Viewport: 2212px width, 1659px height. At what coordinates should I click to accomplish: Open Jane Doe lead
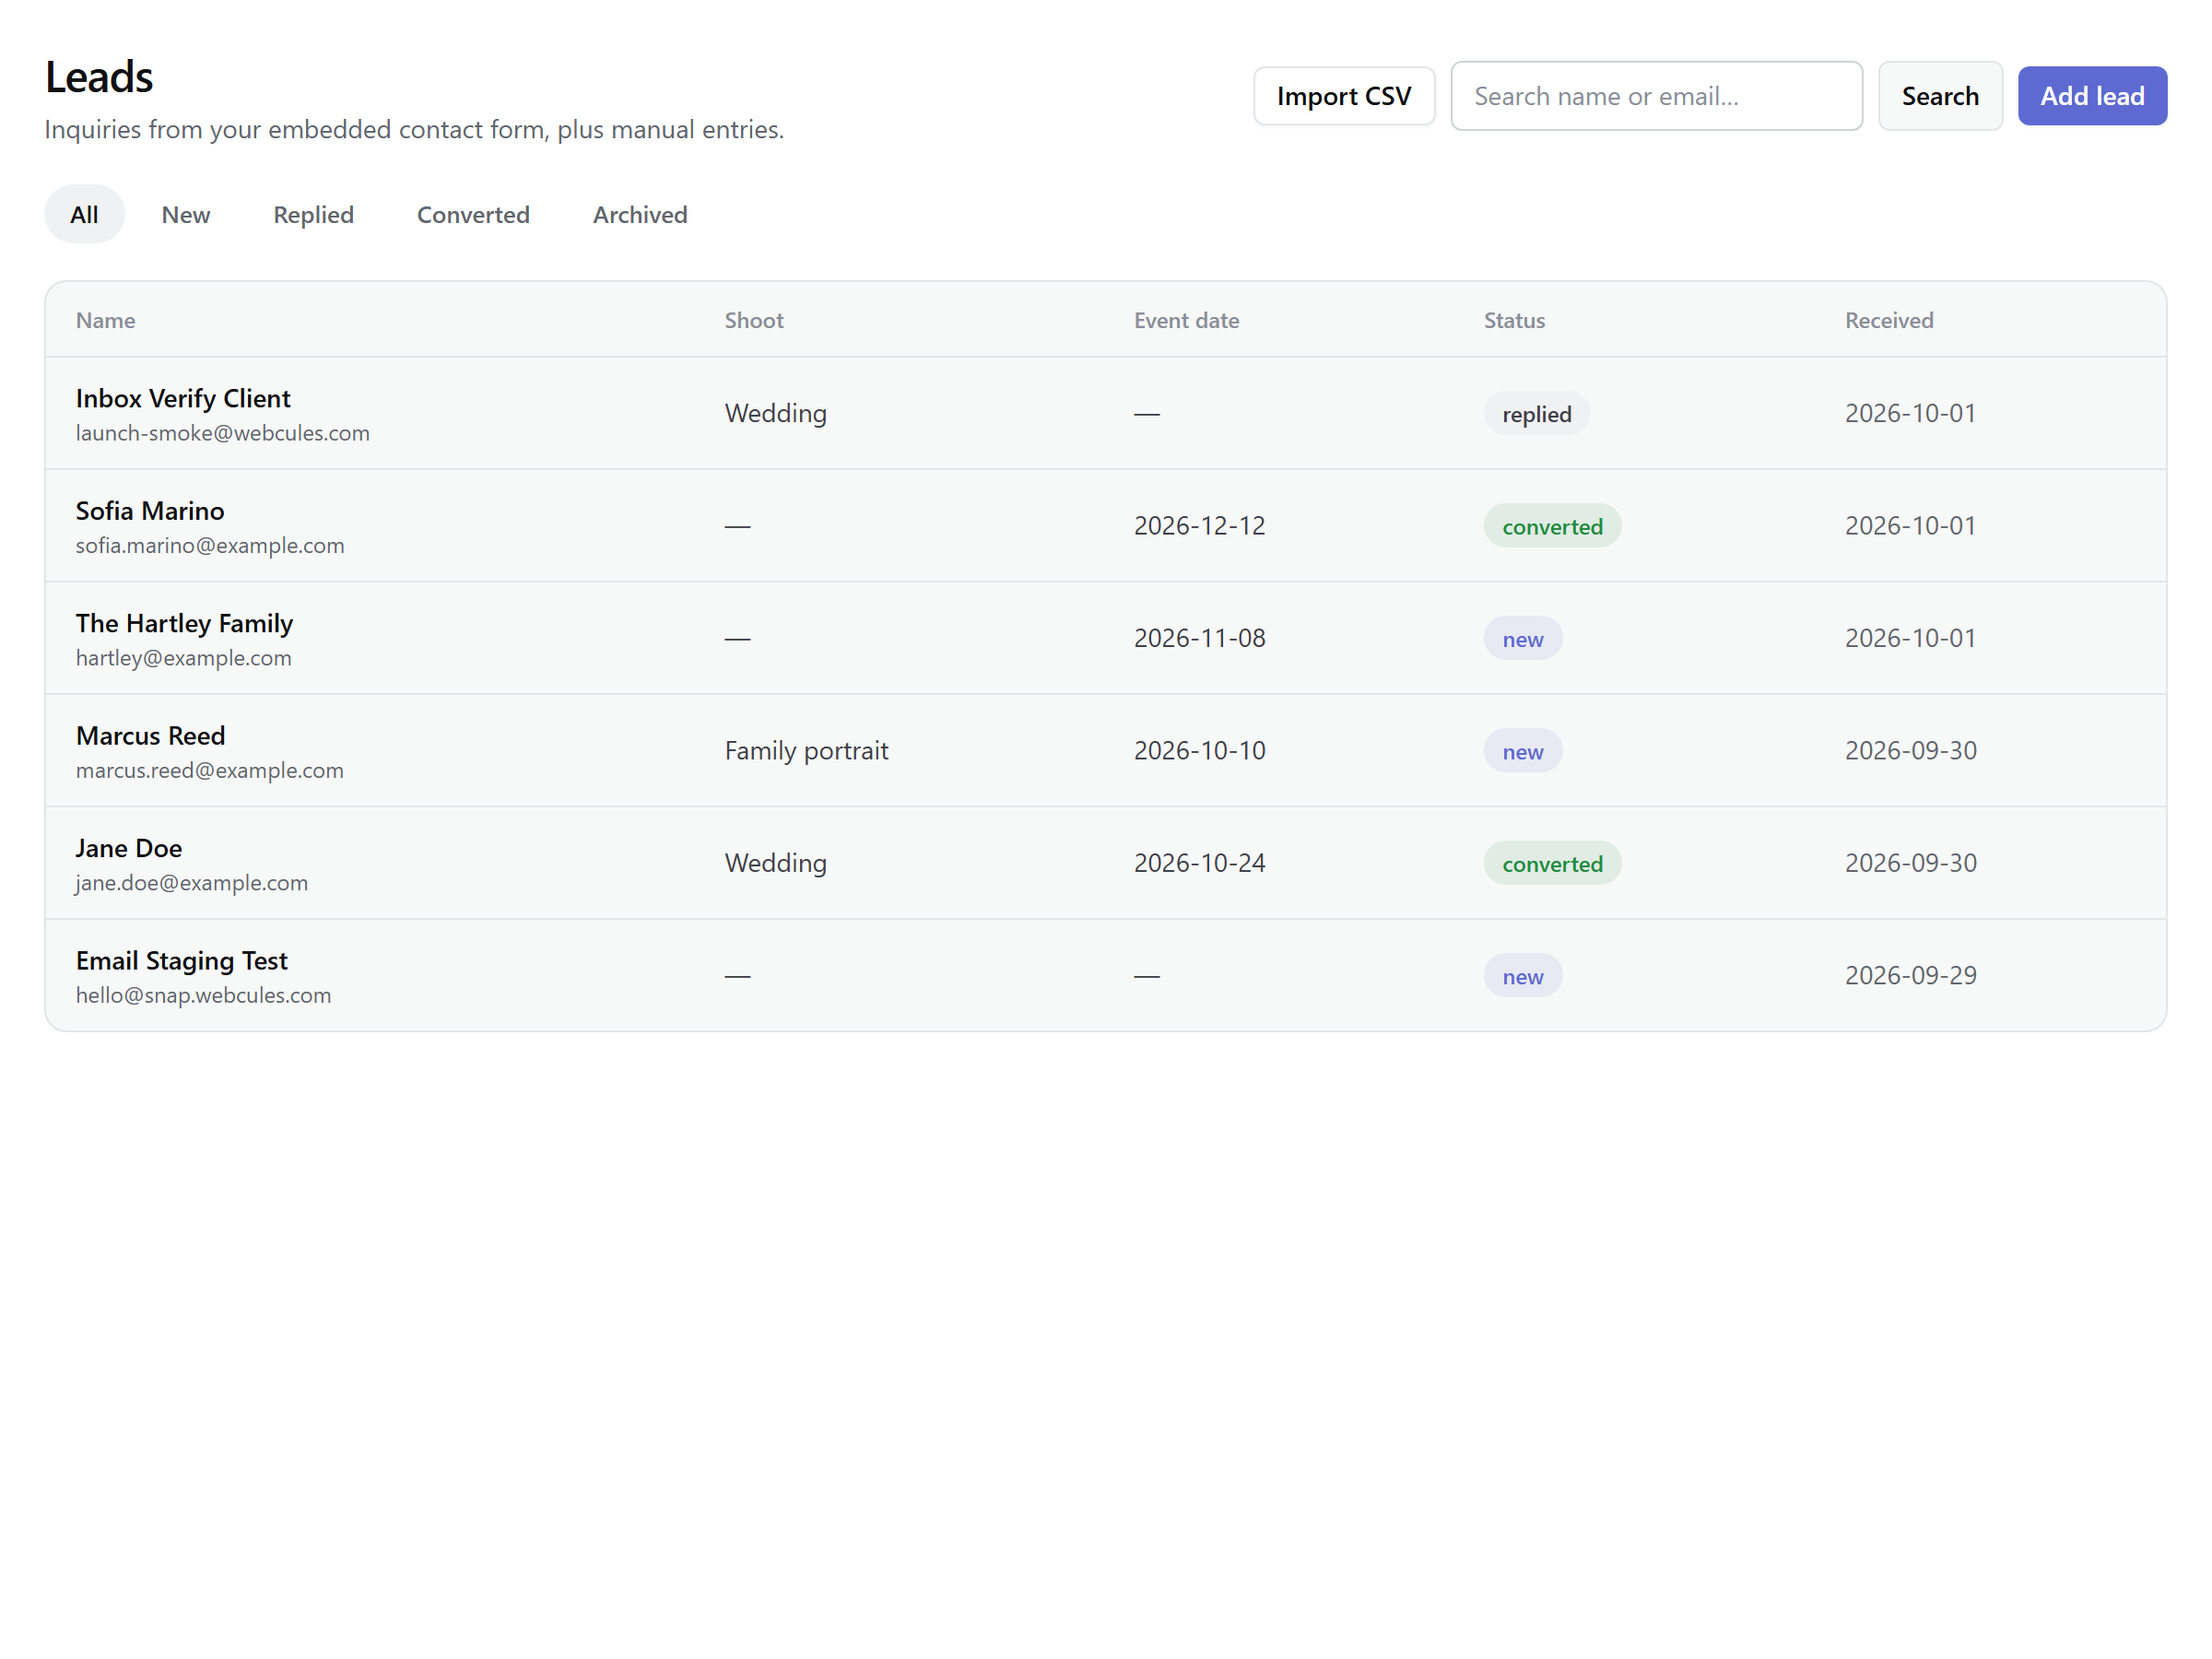[x=129, y=848]
